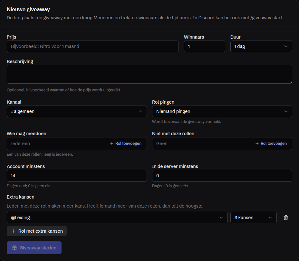Expand the Rol pingen dropdown
Image resolution: width=299 pixels, height=261 pixels.
[x=222, y=111]
